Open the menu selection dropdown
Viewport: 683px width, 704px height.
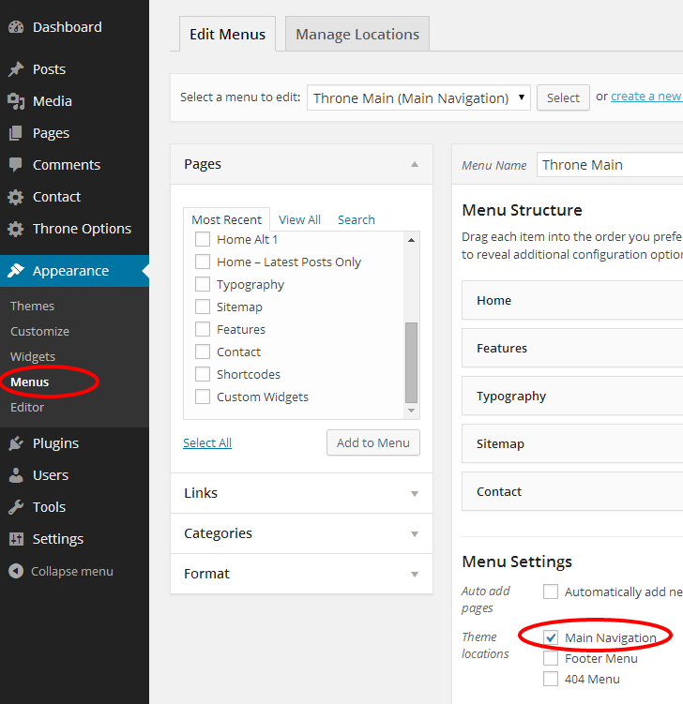coord(418,97)
